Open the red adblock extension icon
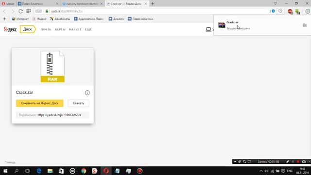311x175 pixels. [x=290, y=12]
